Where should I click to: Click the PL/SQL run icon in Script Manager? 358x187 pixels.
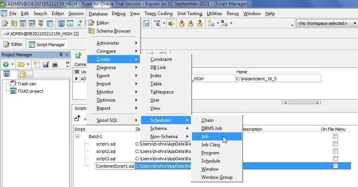[x=78, y=55]
